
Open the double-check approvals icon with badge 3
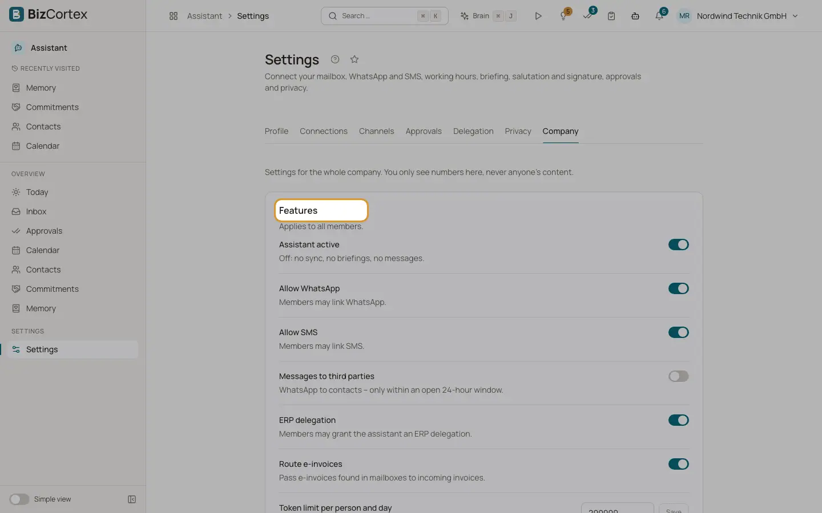[x=587, y=16]
